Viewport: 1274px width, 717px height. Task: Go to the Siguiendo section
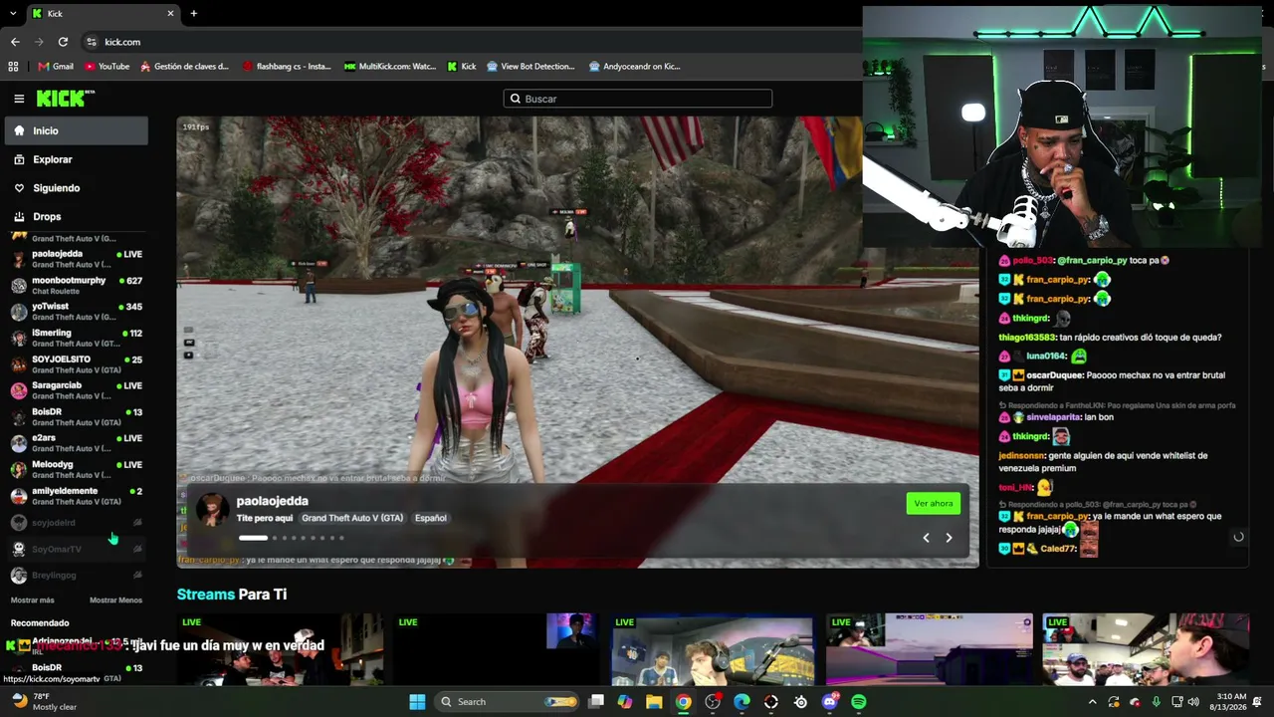coord(77,188)
